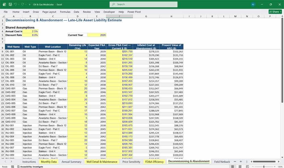Open the Well Detail & Maintenance sheet
284x168 pixels.
point(102,162)
